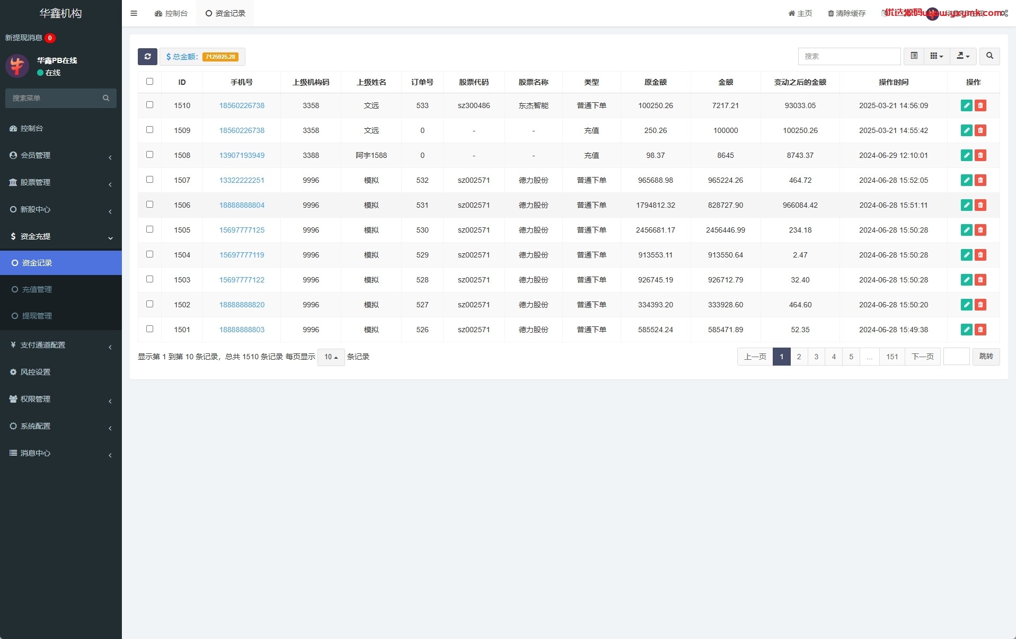Image resolution: width=1016 pixels, height=639 pixels.
Task: Edit record ID 1509
Action: 967,130
